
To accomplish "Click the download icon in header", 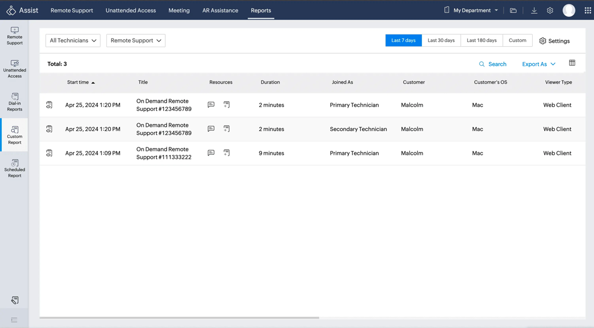I will coord(534,10).
